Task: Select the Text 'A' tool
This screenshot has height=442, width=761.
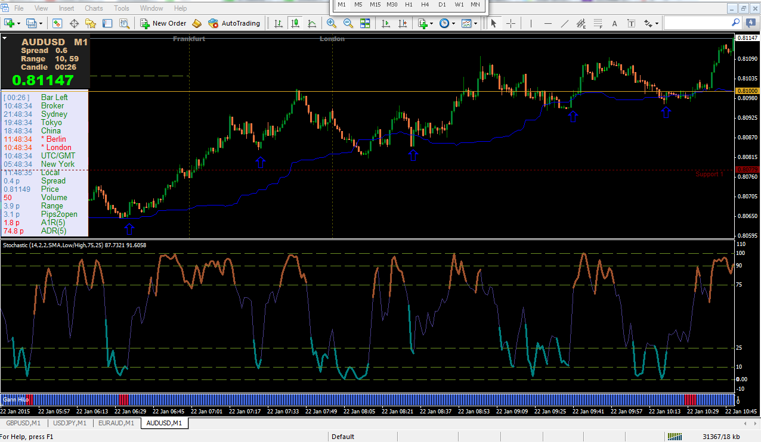Action: [x=614, y=23]
